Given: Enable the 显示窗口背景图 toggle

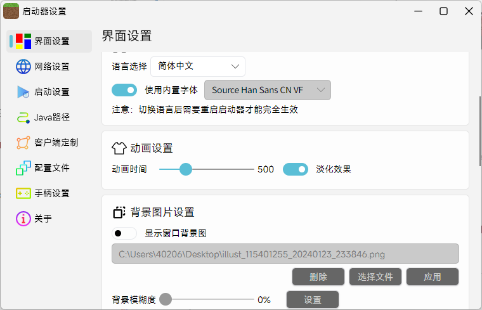Looking at the screenshot, I should (x=124, y=233).
